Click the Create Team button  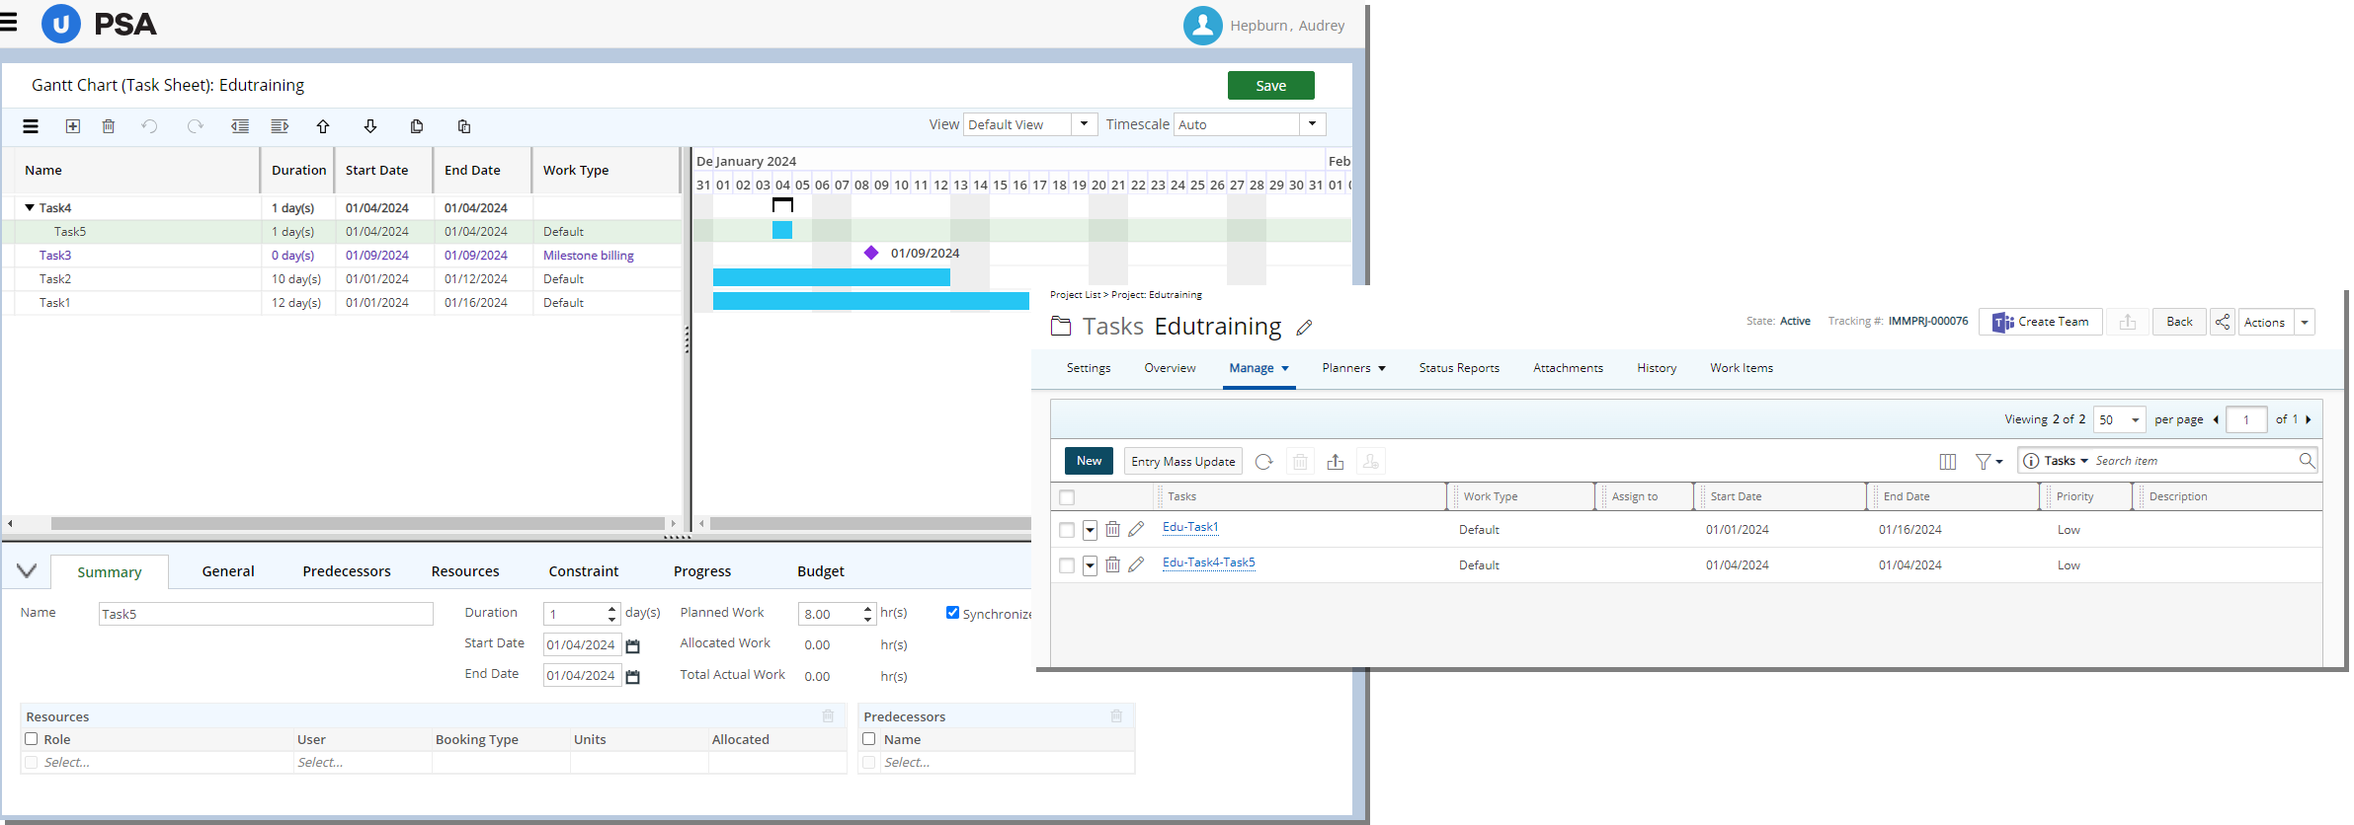click(x=2040, y=322)
